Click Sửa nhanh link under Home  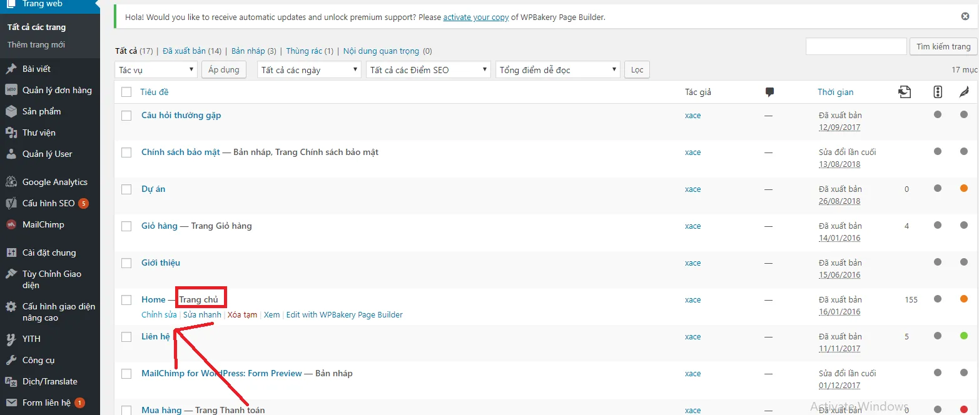[202, 315]
